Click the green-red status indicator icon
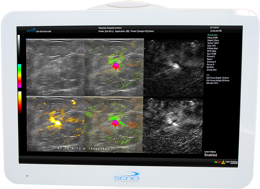Image resolution: width=260 pixels, height=189 pixels. point(216,162)
